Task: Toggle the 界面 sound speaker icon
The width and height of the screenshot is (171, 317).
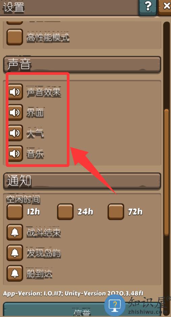Action: click(16, 112)
